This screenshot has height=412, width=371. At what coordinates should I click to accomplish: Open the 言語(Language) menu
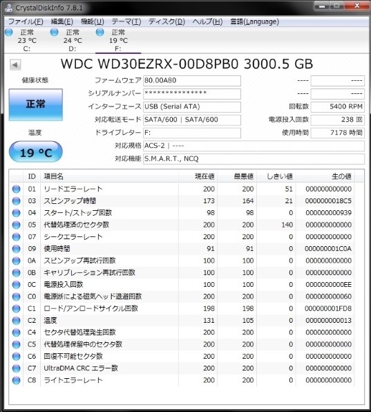[254, 22]
